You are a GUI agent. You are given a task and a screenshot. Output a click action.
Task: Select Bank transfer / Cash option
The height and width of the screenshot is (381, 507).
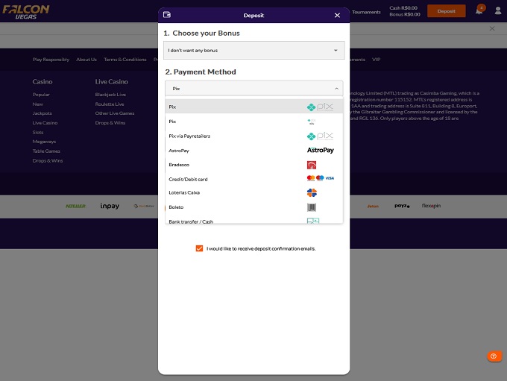click(x=253, y=221)
